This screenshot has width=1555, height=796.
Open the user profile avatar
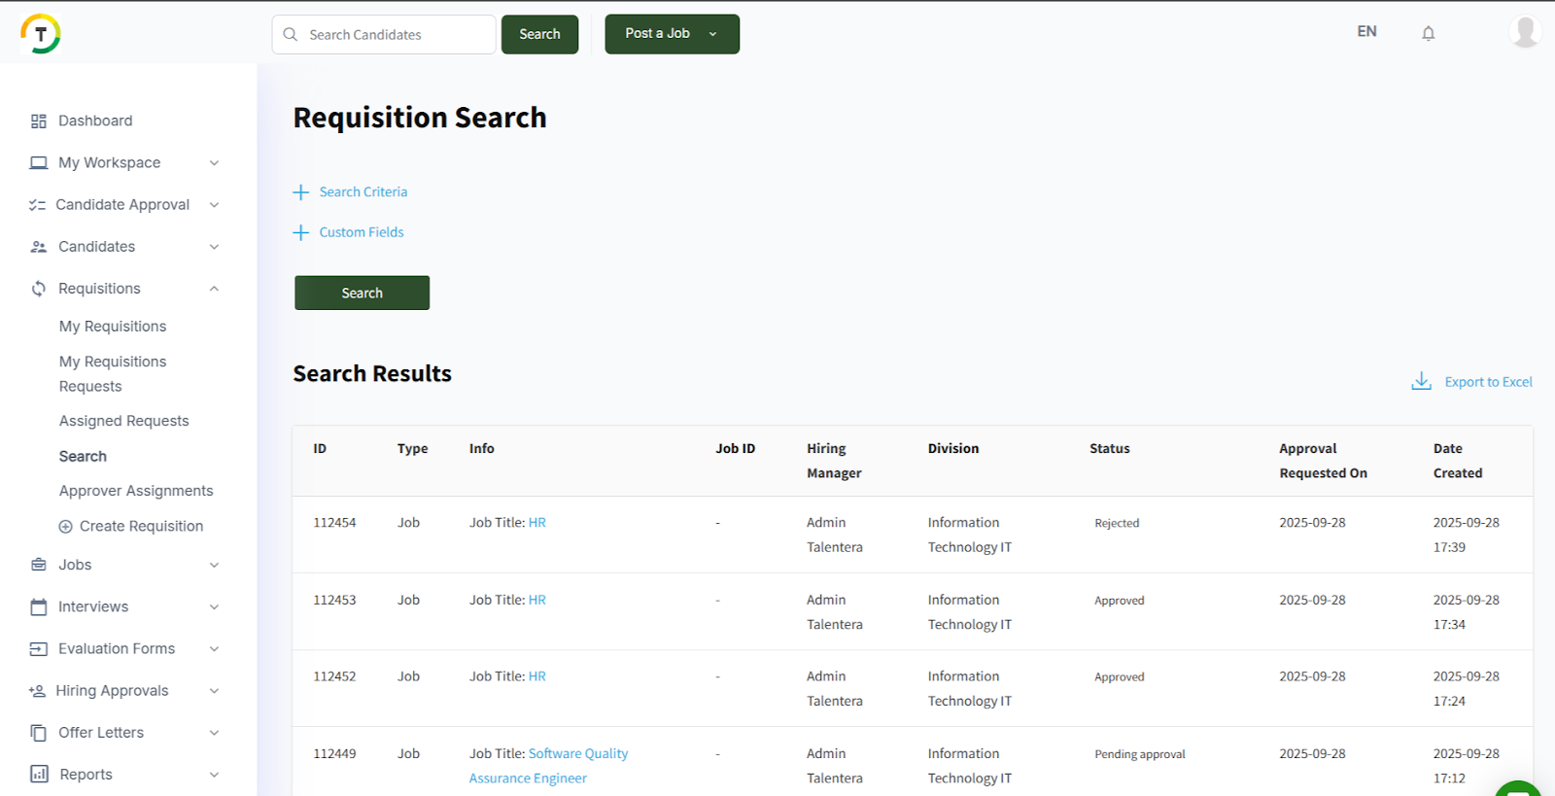pos(1525,32)
